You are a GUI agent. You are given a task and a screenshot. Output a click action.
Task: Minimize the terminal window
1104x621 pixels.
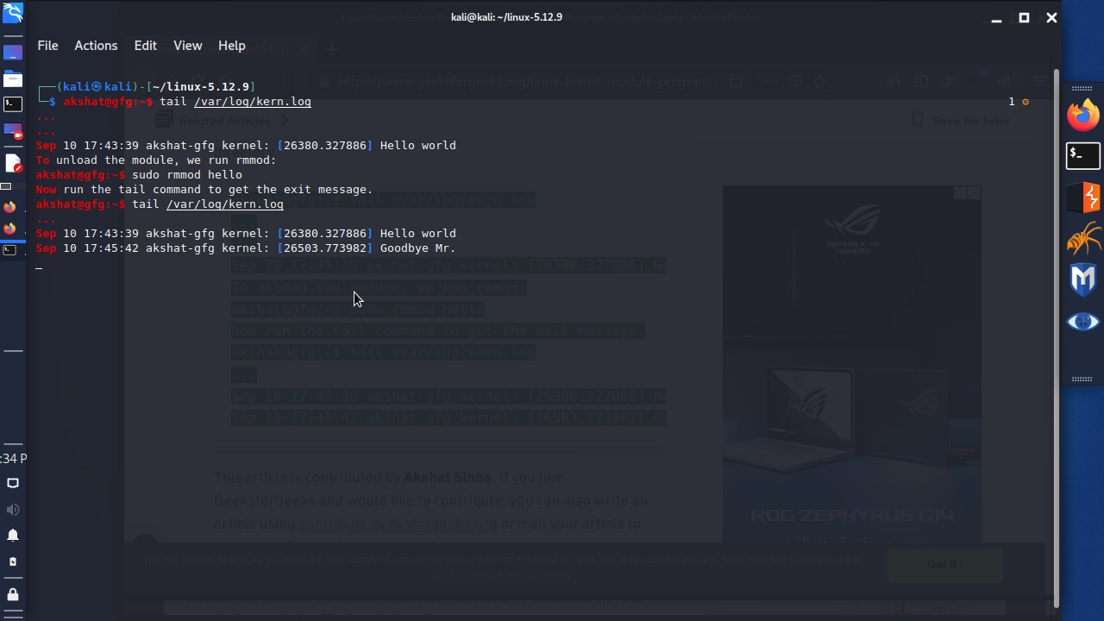pyautogui.click(x=996, y=17)
